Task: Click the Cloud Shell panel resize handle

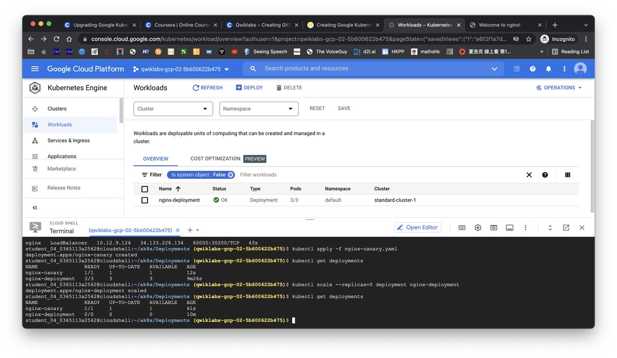Action: click(x=310, y=219)
